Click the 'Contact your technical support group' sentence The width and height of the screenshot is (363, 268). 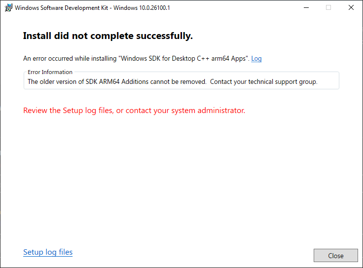(x=264, y=82)
